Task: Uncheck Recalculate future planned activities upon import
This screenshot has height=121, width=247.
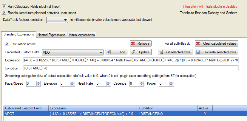Action: point(4,13)
